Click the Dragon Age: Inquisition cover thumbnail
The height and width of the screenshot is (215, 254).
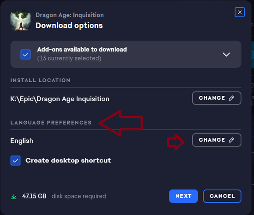click(x=19, y=20)
